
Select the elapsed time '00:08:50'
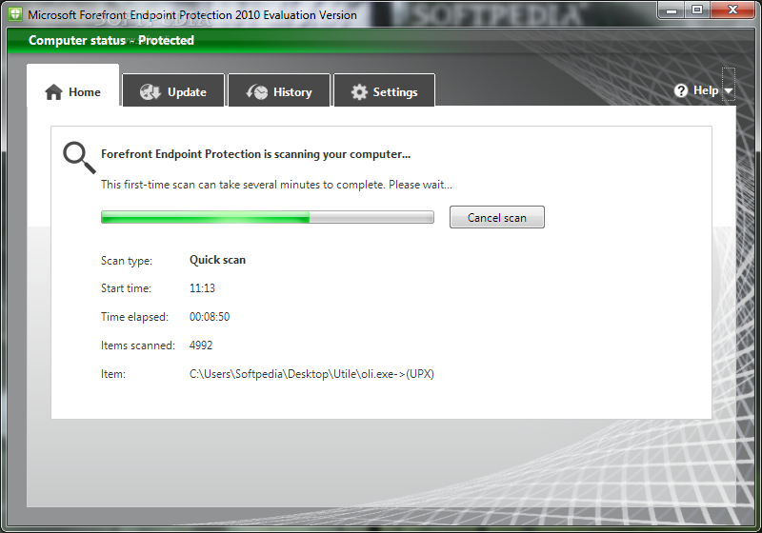click(x=210, y=317)
